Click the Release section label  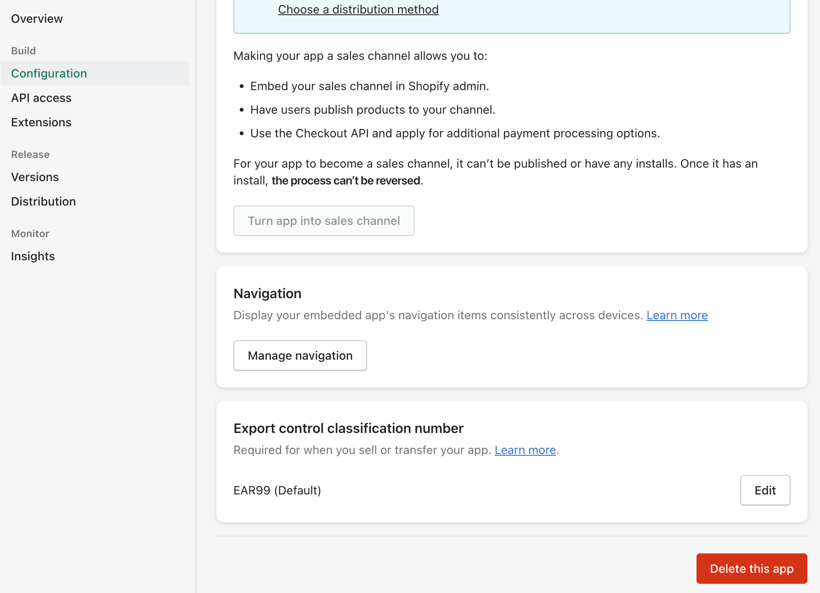click(30, 154)
